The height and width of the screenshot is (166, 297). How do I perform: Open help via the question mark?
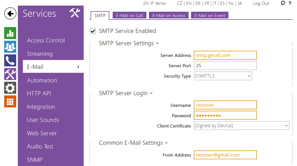tap(290, 3)
